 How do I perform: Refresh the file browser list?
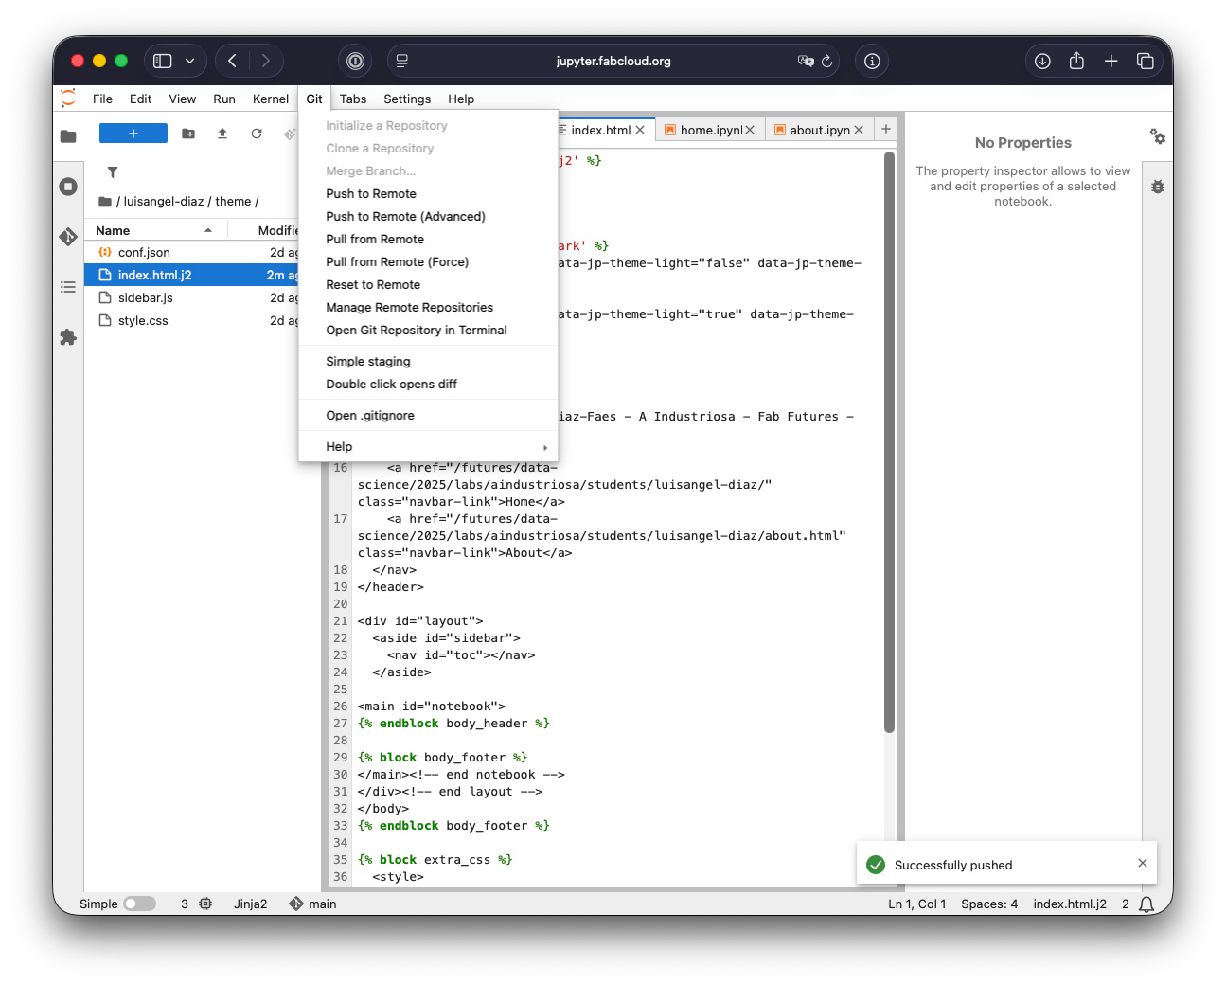point(256,134)
